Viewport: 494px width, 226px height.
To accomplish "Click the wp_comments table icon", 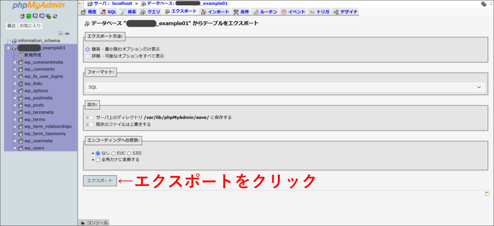I will click(21, 69).
